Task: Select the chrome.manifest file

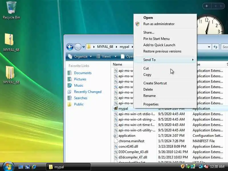Action: click(x=129, y=141)
